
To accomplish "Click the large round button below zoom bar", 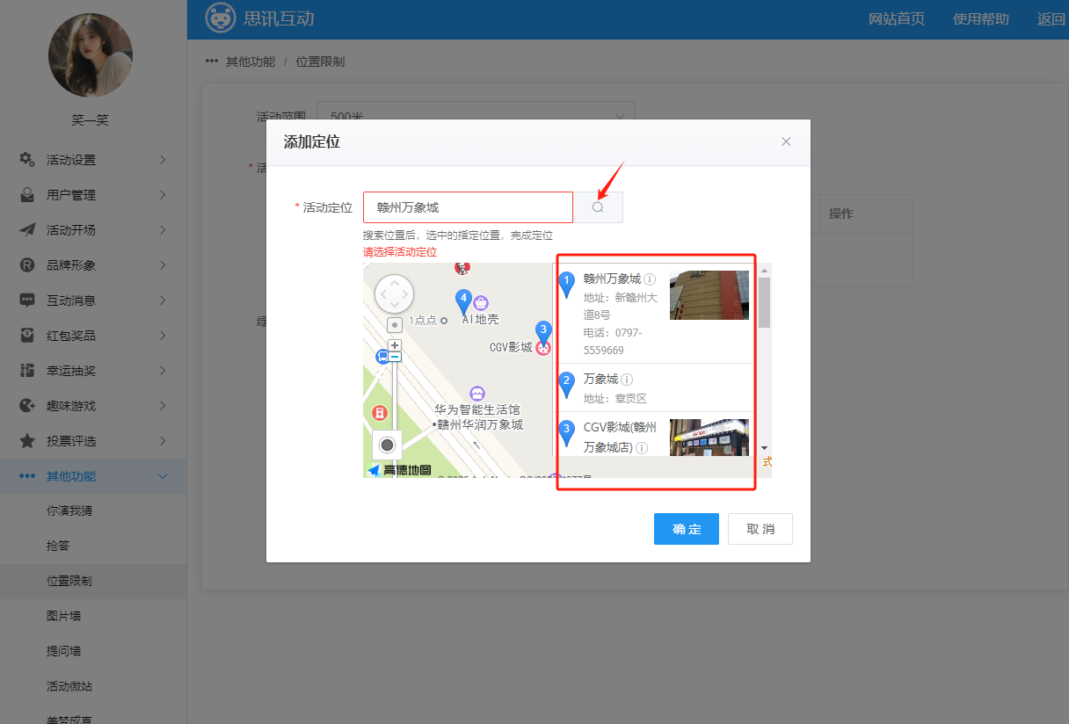I will (387, 445).
